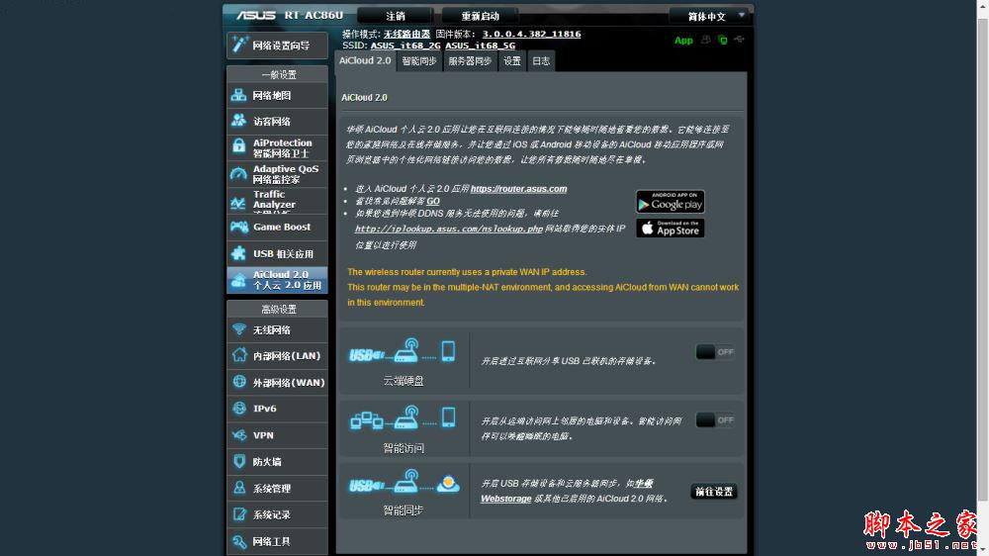The image size is (989, 556).
Task: Click the USB status icon in header
Action: 739,40
